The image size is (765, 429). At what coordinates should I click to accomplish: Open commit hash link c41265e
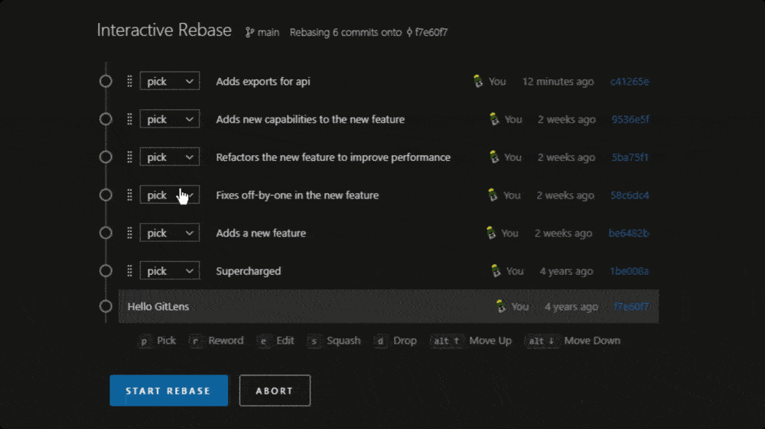point(630,82)
